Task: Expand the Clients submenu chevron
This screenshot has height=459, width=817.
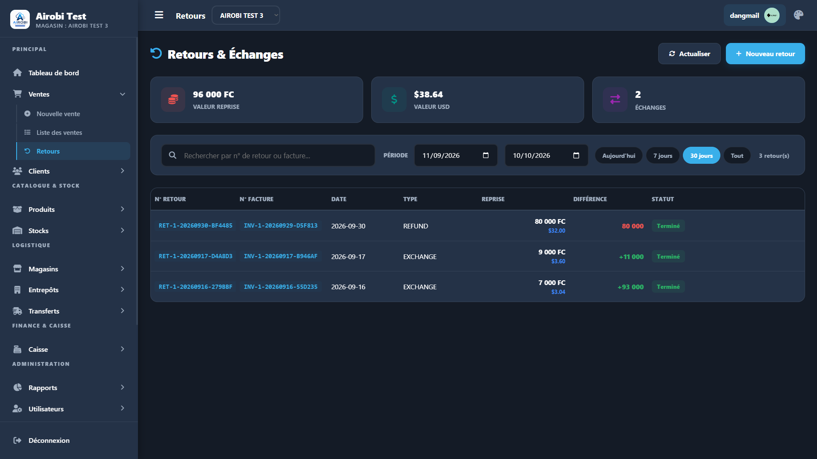Action: [123, 171]
